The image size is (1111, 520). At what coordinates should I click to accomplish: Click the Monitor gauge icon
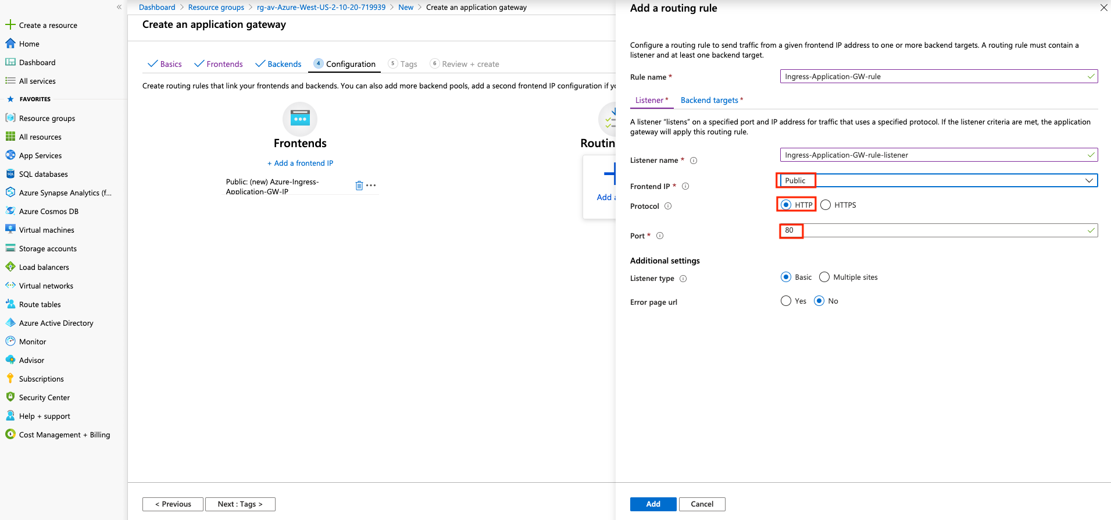(10, 341)
